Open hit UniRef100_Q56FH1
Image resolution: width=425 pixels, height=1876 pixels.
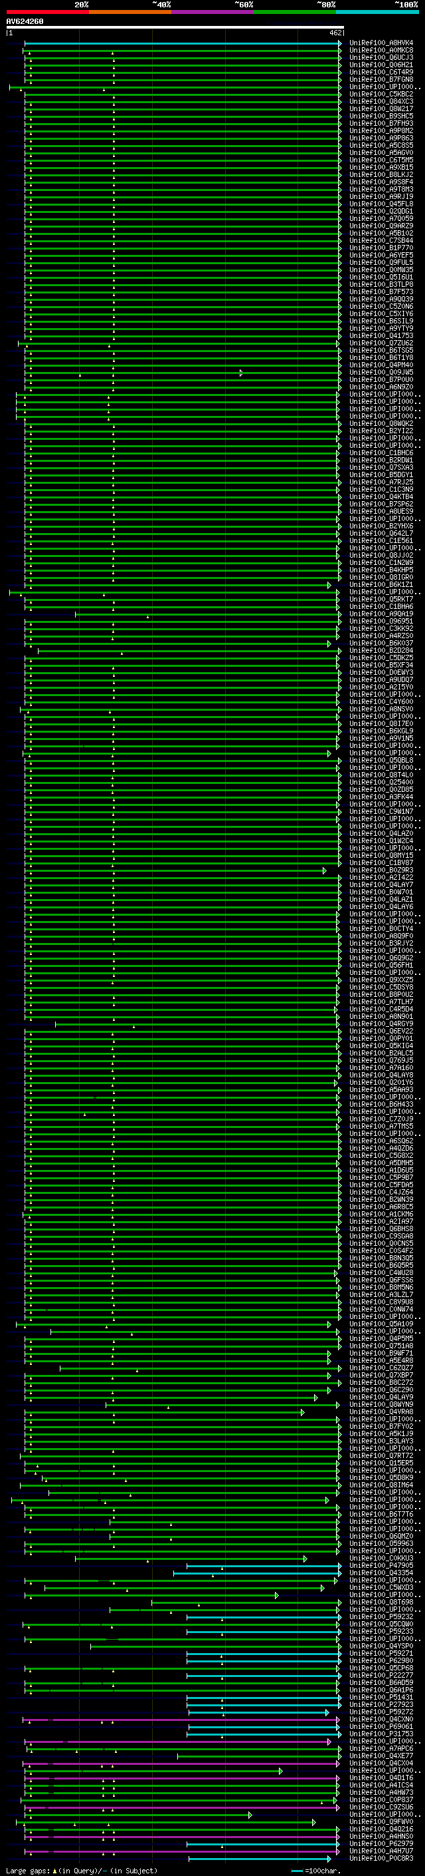(381, 965)
